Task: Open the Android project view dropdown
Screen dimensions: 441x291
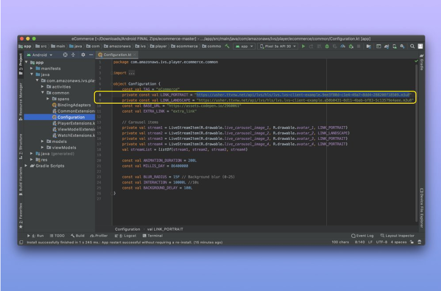Action: [40, 54]
